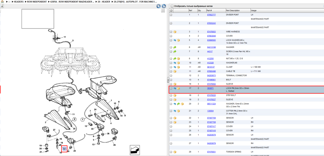324x156 pixels.
Task: Open part number link 87655243
Action: [211, 23]
